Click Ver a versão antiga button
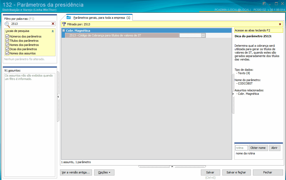286x180 pixels. (76, 172)
